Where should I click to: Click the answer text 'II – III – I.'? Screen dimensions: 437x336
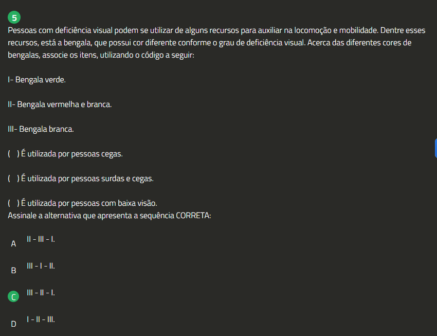coord(41,239)
